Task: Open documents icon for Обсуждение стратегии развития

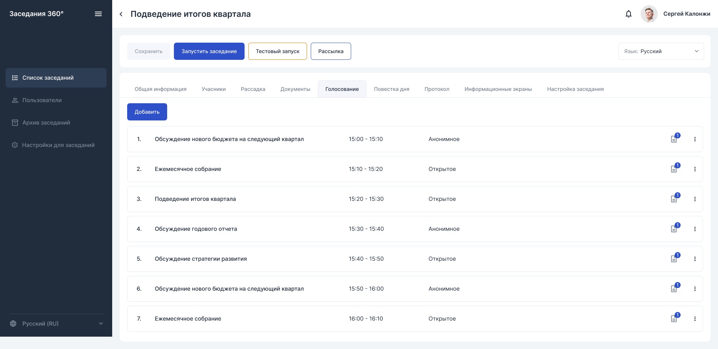Action: pos(674,258)
